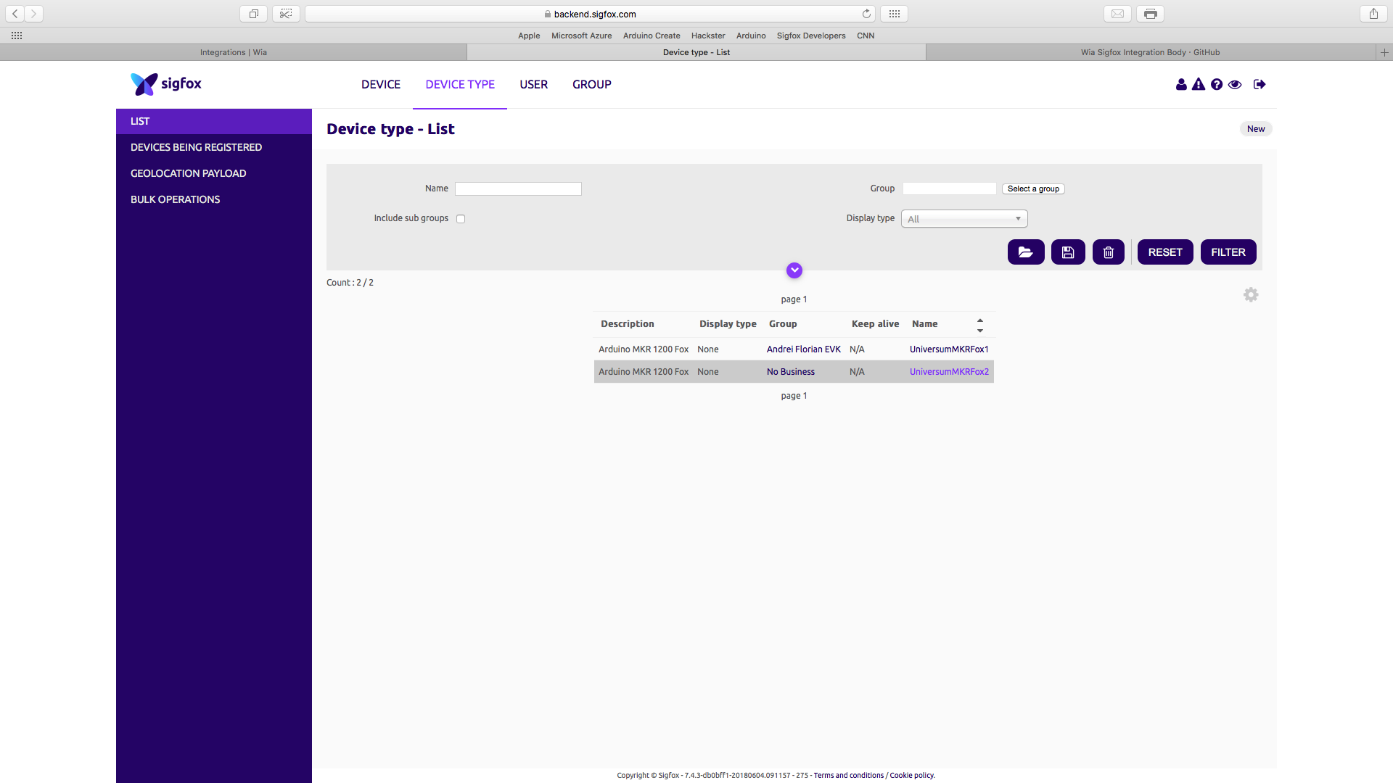
Task: Open the UniversumMKRFox2 device type link
Action: pyautogui.click(x=949, y=372)
